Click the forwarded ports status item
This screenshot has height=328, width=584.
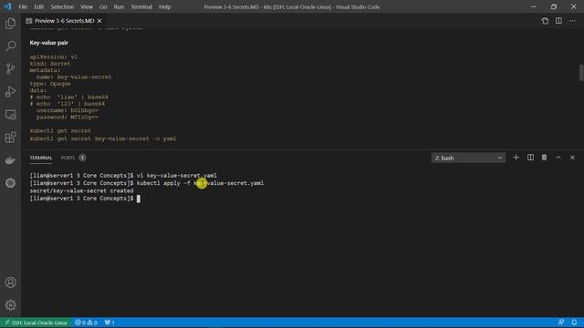click(109, 323)
